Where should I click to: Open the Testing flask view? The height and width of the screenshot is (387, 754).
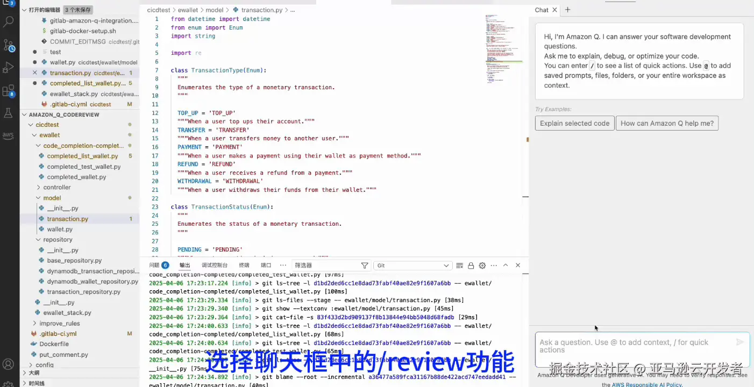tap(9, 113)
